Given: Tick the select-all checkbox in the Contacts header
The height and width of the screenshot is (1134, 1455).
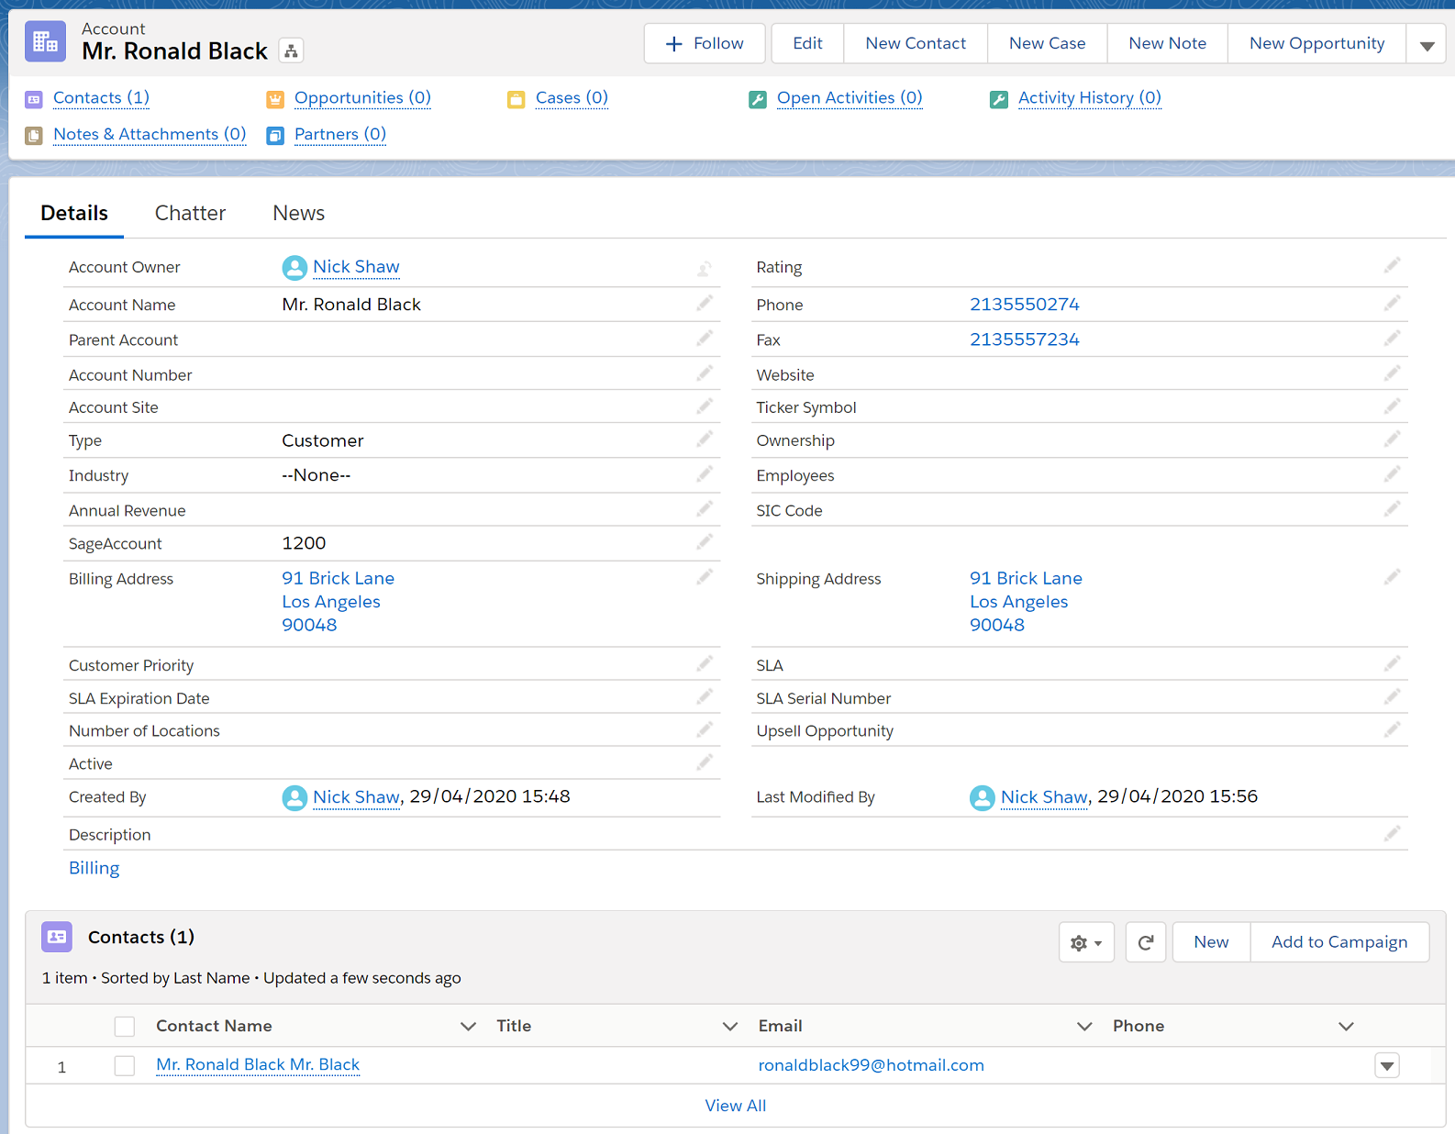Looking at the screenshot, I should 125,1026.
